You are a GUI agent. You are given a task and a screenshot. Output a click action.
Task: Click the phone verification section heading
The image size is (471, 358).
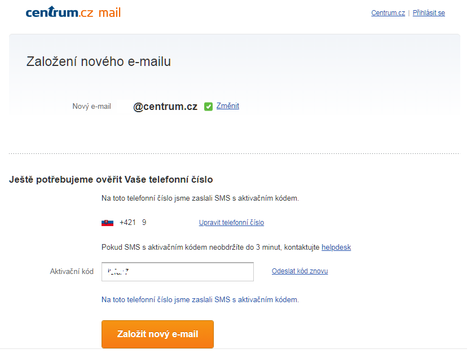click(111, 180)
